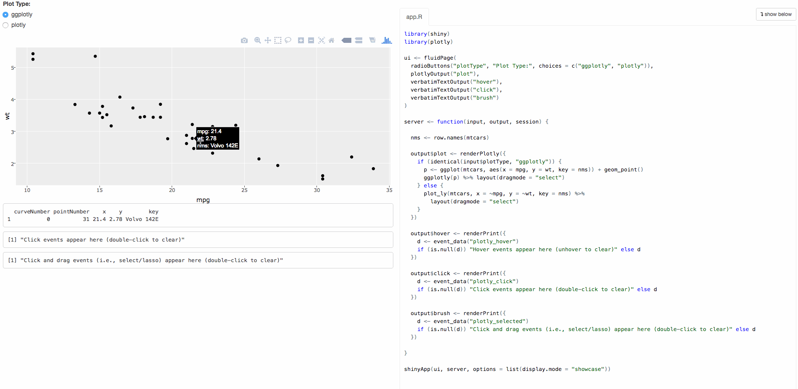Reset axes with the home icon
The height and width of the screenshot is (389, 798).
[332, 40]
